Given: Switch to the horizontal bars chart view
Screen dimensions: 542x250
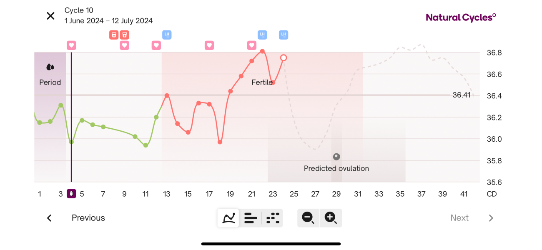Looking at the screenshot, I should point(250,218).
